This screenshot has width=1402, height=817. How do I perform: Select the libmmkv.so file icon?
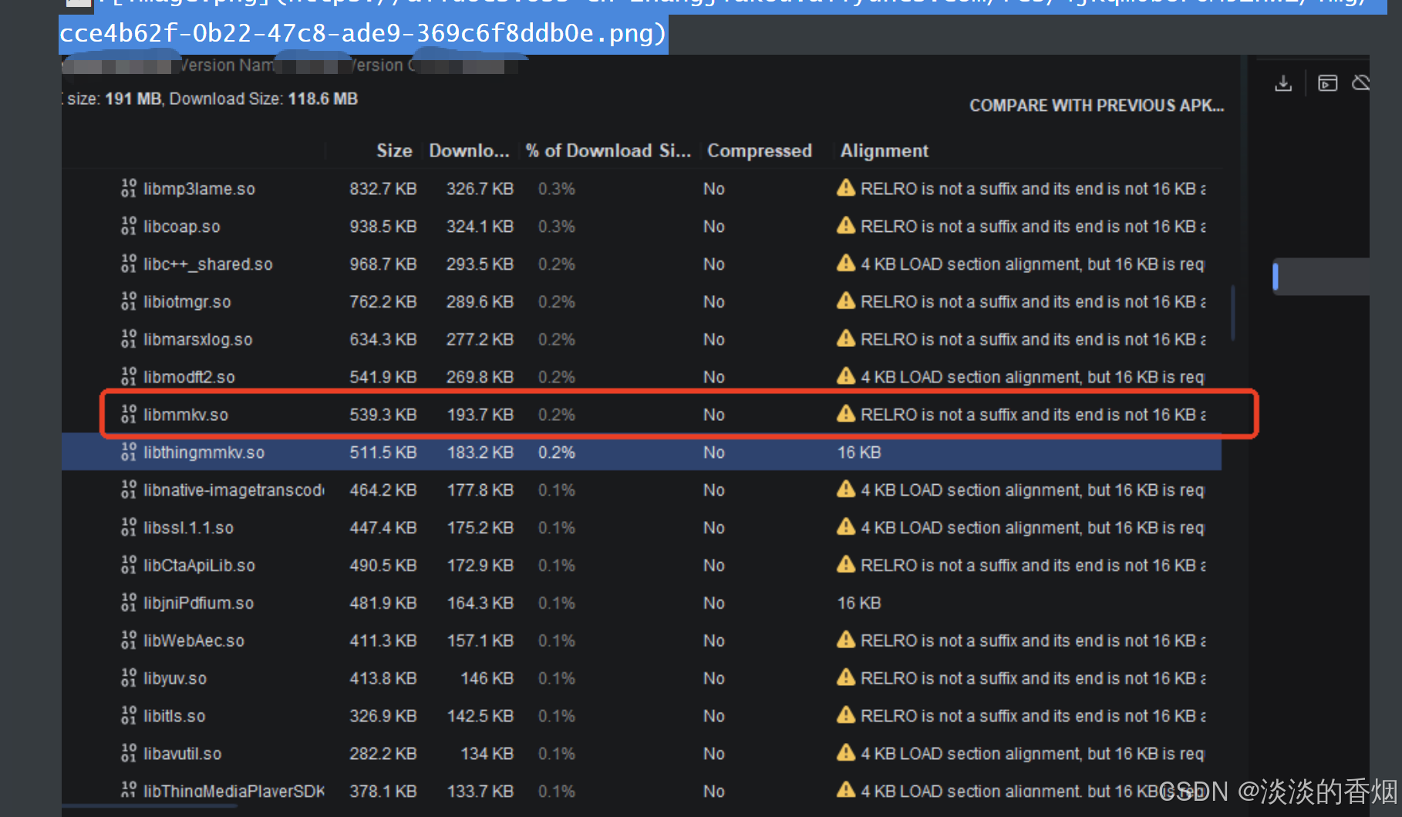129,414
